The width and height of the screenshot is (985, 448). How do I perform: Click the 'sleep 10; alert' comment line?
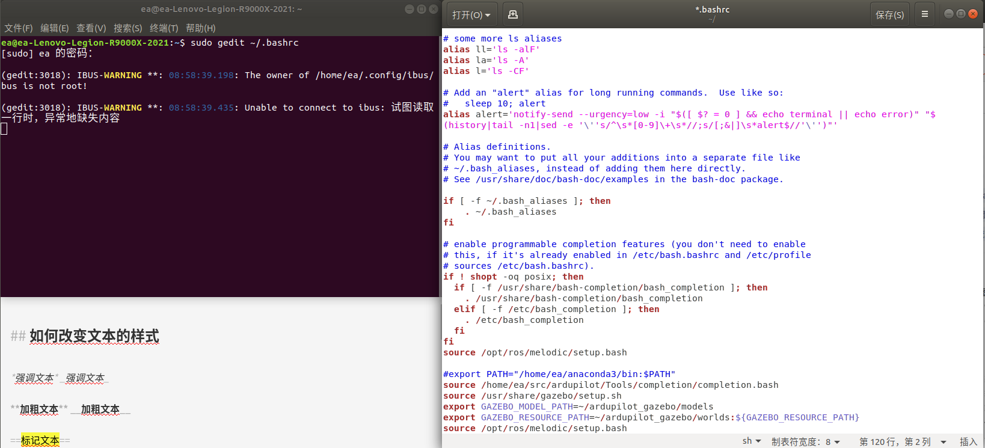point(494,103)
